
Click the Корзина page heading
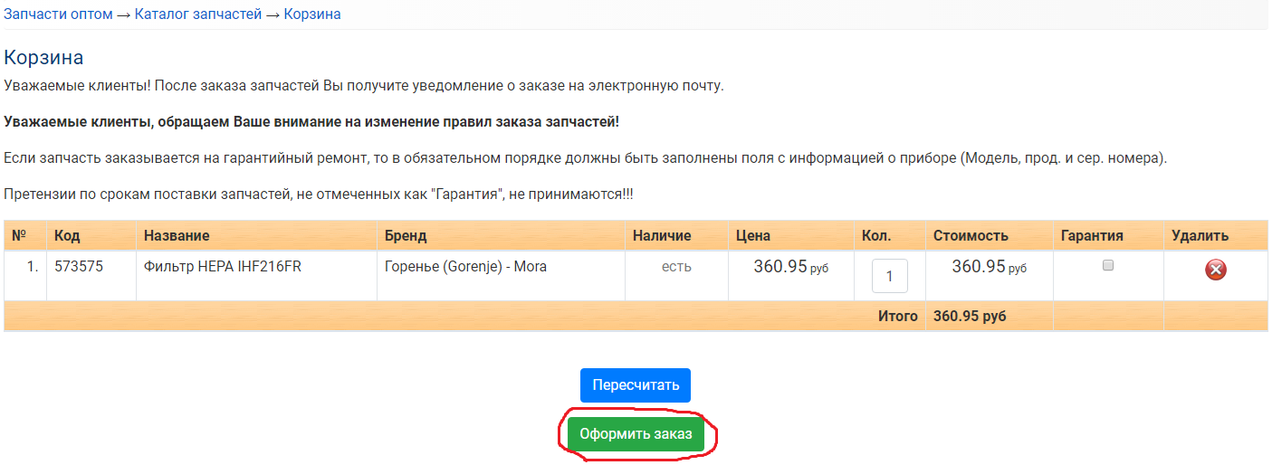[43, 58]
